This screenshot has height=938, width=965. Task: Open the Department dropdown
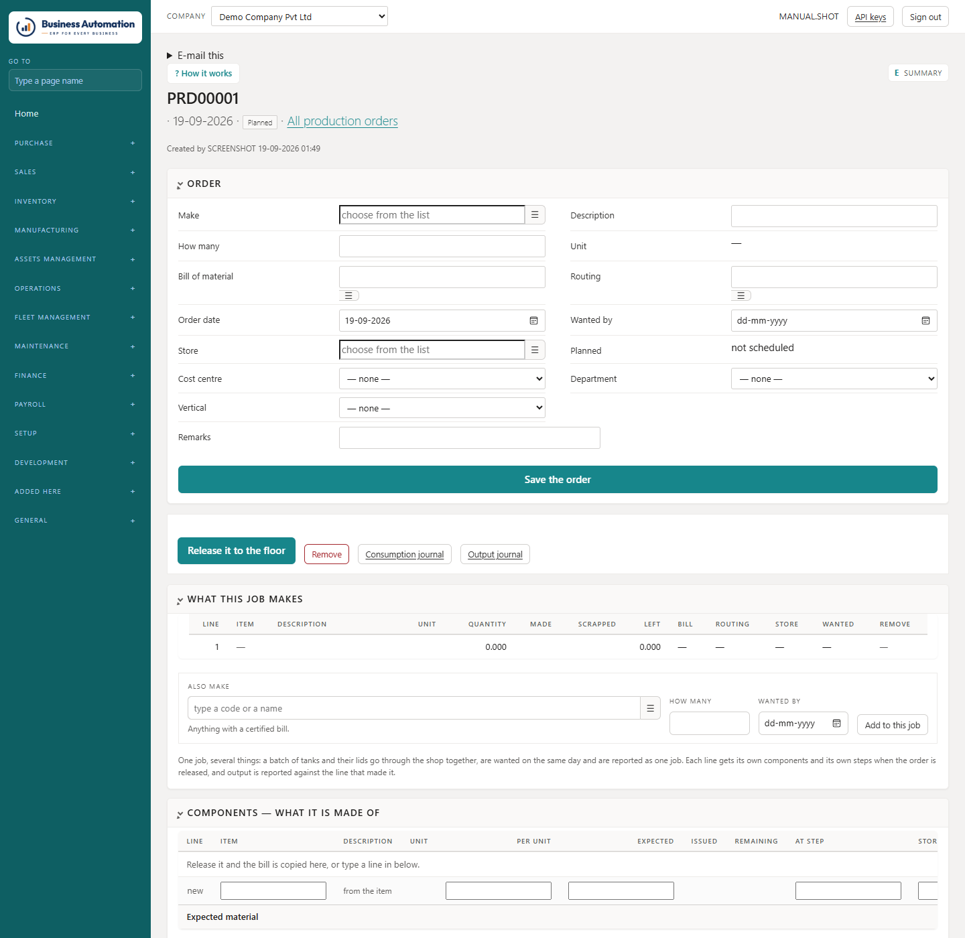pyautogui.click(x=834, y=379)
